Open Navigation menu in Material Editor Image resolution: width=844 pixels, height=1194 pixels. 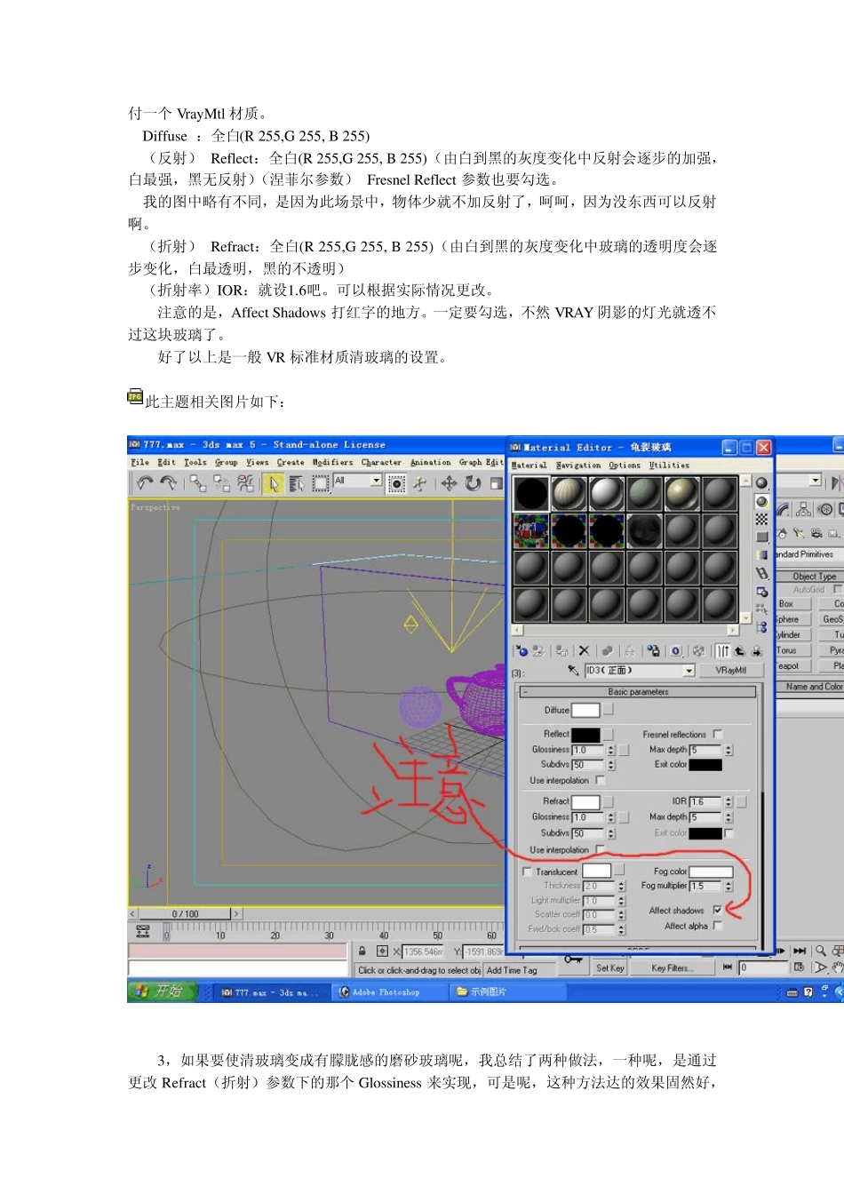point(578,466)
